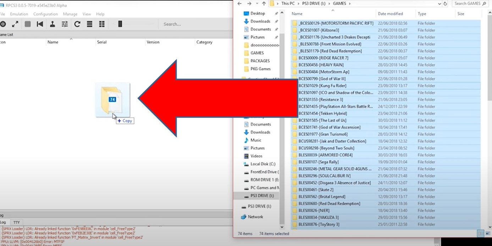Switch Explorer to details view button

(481, 234)
